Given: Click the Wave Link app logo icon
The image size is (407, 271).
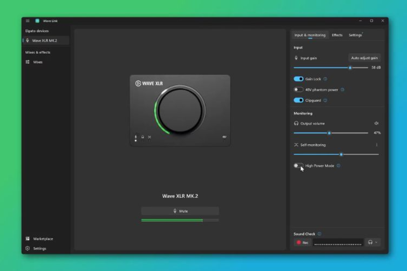Looking at the screenshot, I should (x=37, y=21).
